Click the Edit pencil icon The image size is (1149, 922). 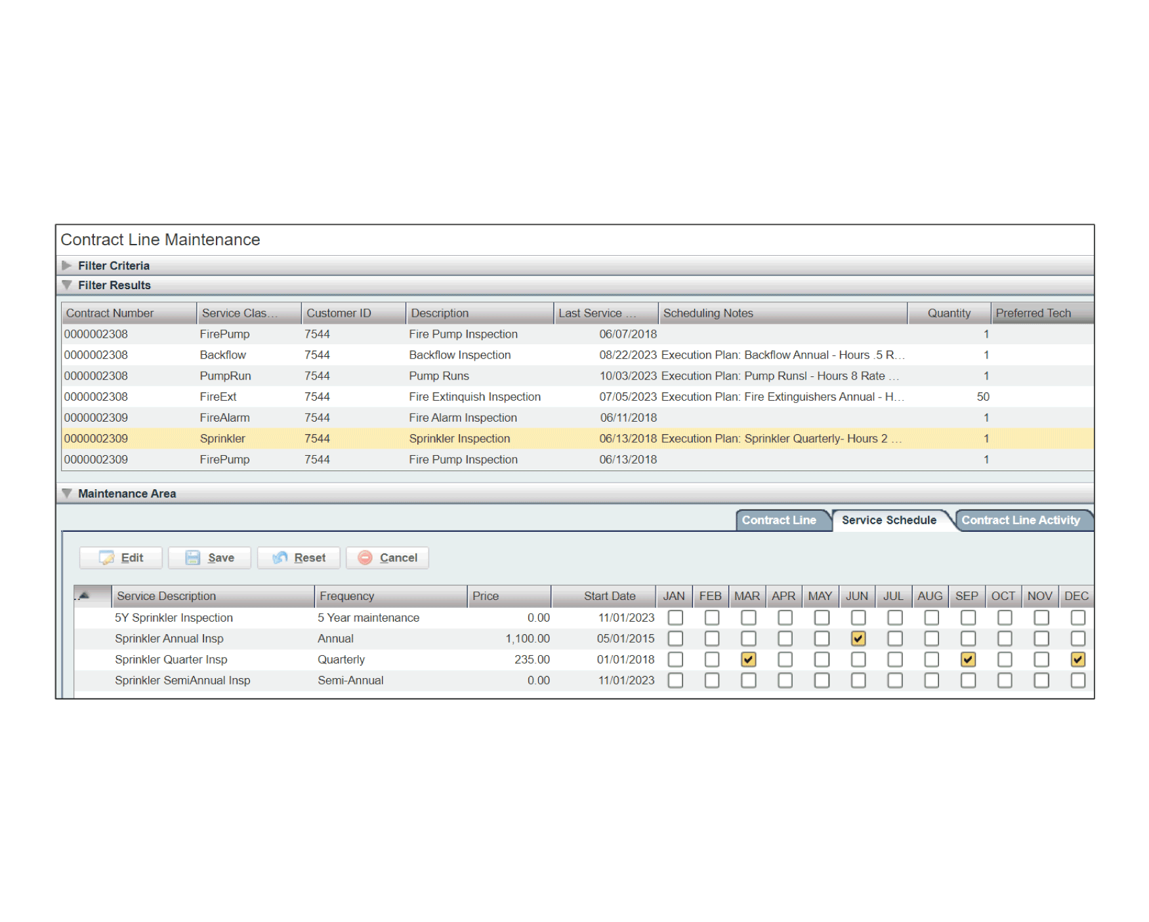pos(106,557)
